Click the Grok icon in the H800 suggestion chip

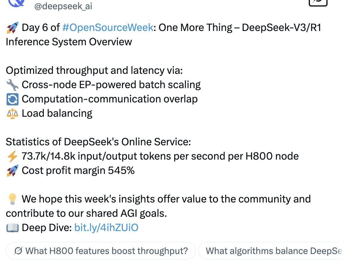(18, 251)
